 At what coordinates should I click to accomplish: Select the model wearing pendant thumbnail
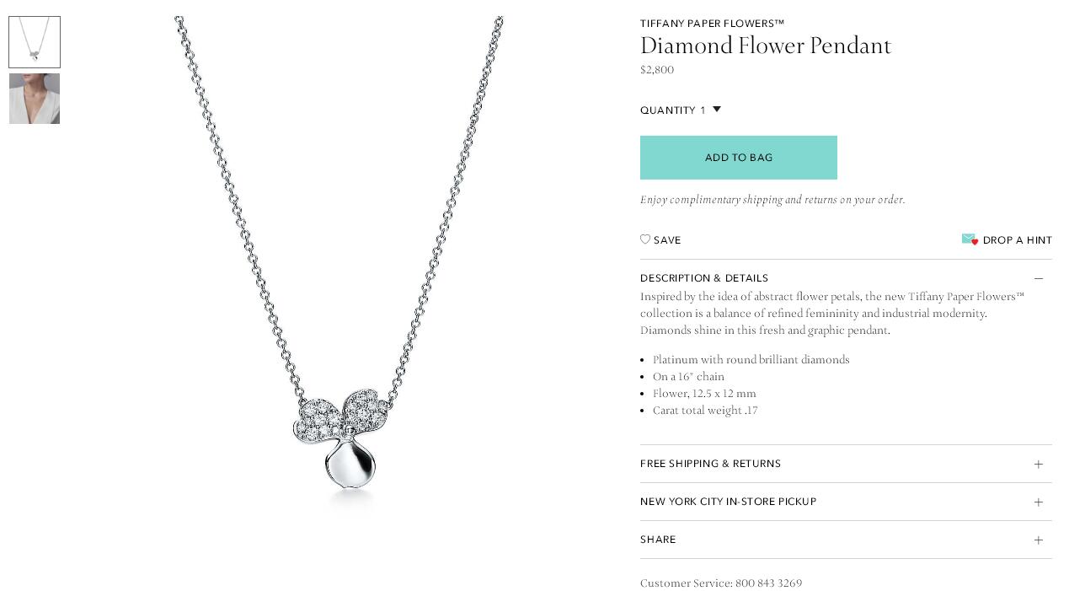[35, 99]
